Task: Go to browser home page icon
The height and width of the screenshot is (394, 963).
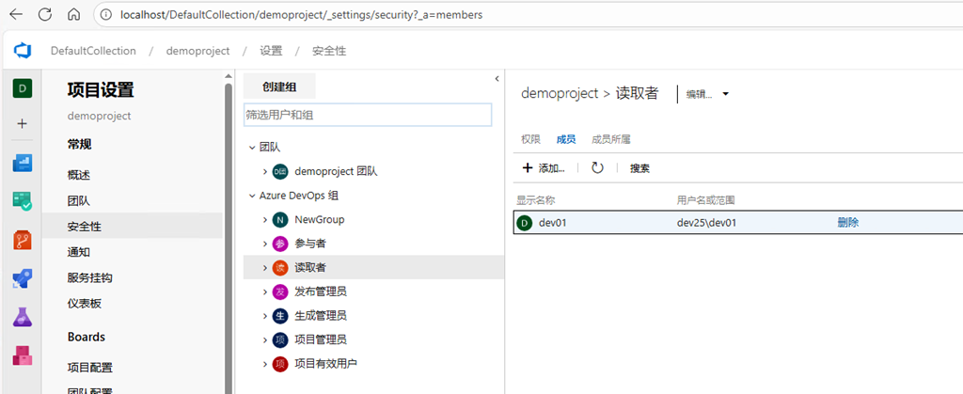Action: tap(73, 14)
